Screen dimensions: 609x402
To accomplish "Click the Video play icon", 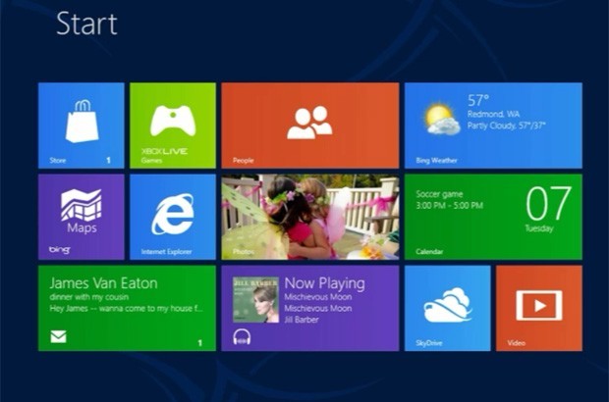I will point(538,306).
